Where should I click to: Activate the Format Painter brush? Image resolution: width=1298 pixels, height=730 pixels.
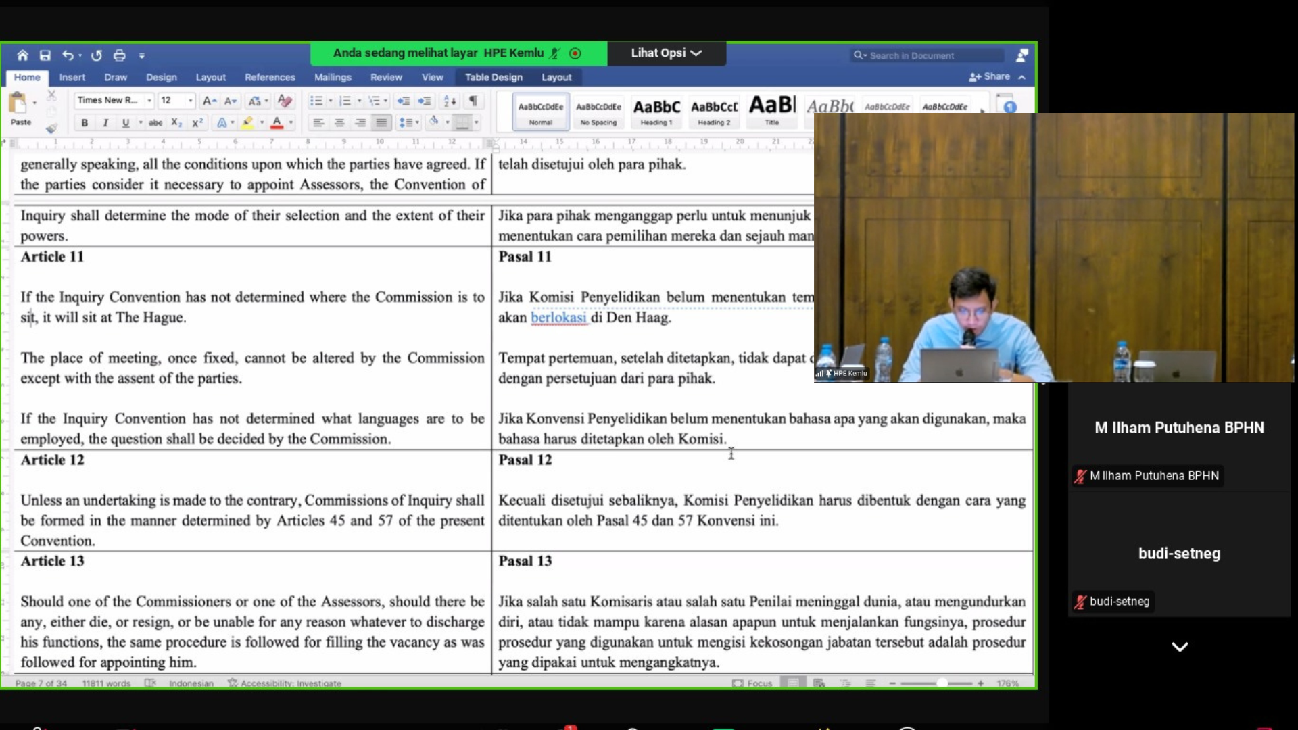[x=51, y=127]
